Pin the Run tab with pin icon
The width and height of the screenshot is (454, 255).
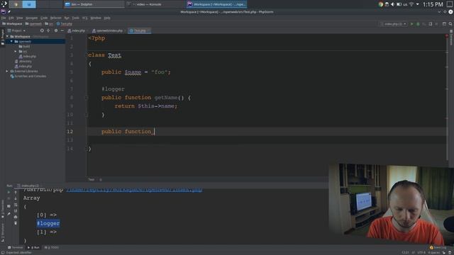click(9, 214)
